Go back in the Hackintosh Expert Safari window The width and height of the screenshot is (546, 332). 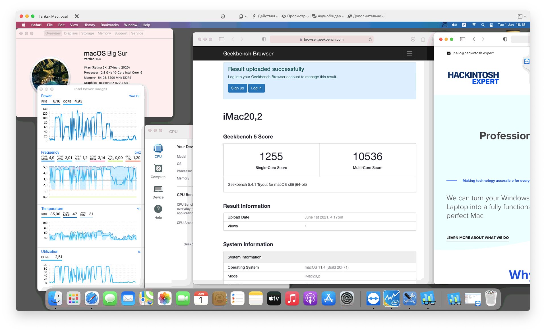(x=474, y=39)
